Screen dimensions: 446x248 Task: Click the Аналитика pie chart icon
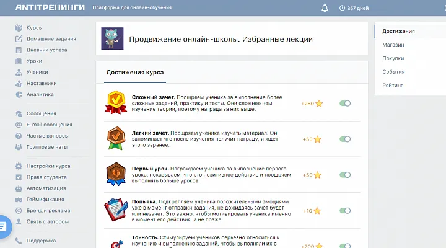pos(19,95)
